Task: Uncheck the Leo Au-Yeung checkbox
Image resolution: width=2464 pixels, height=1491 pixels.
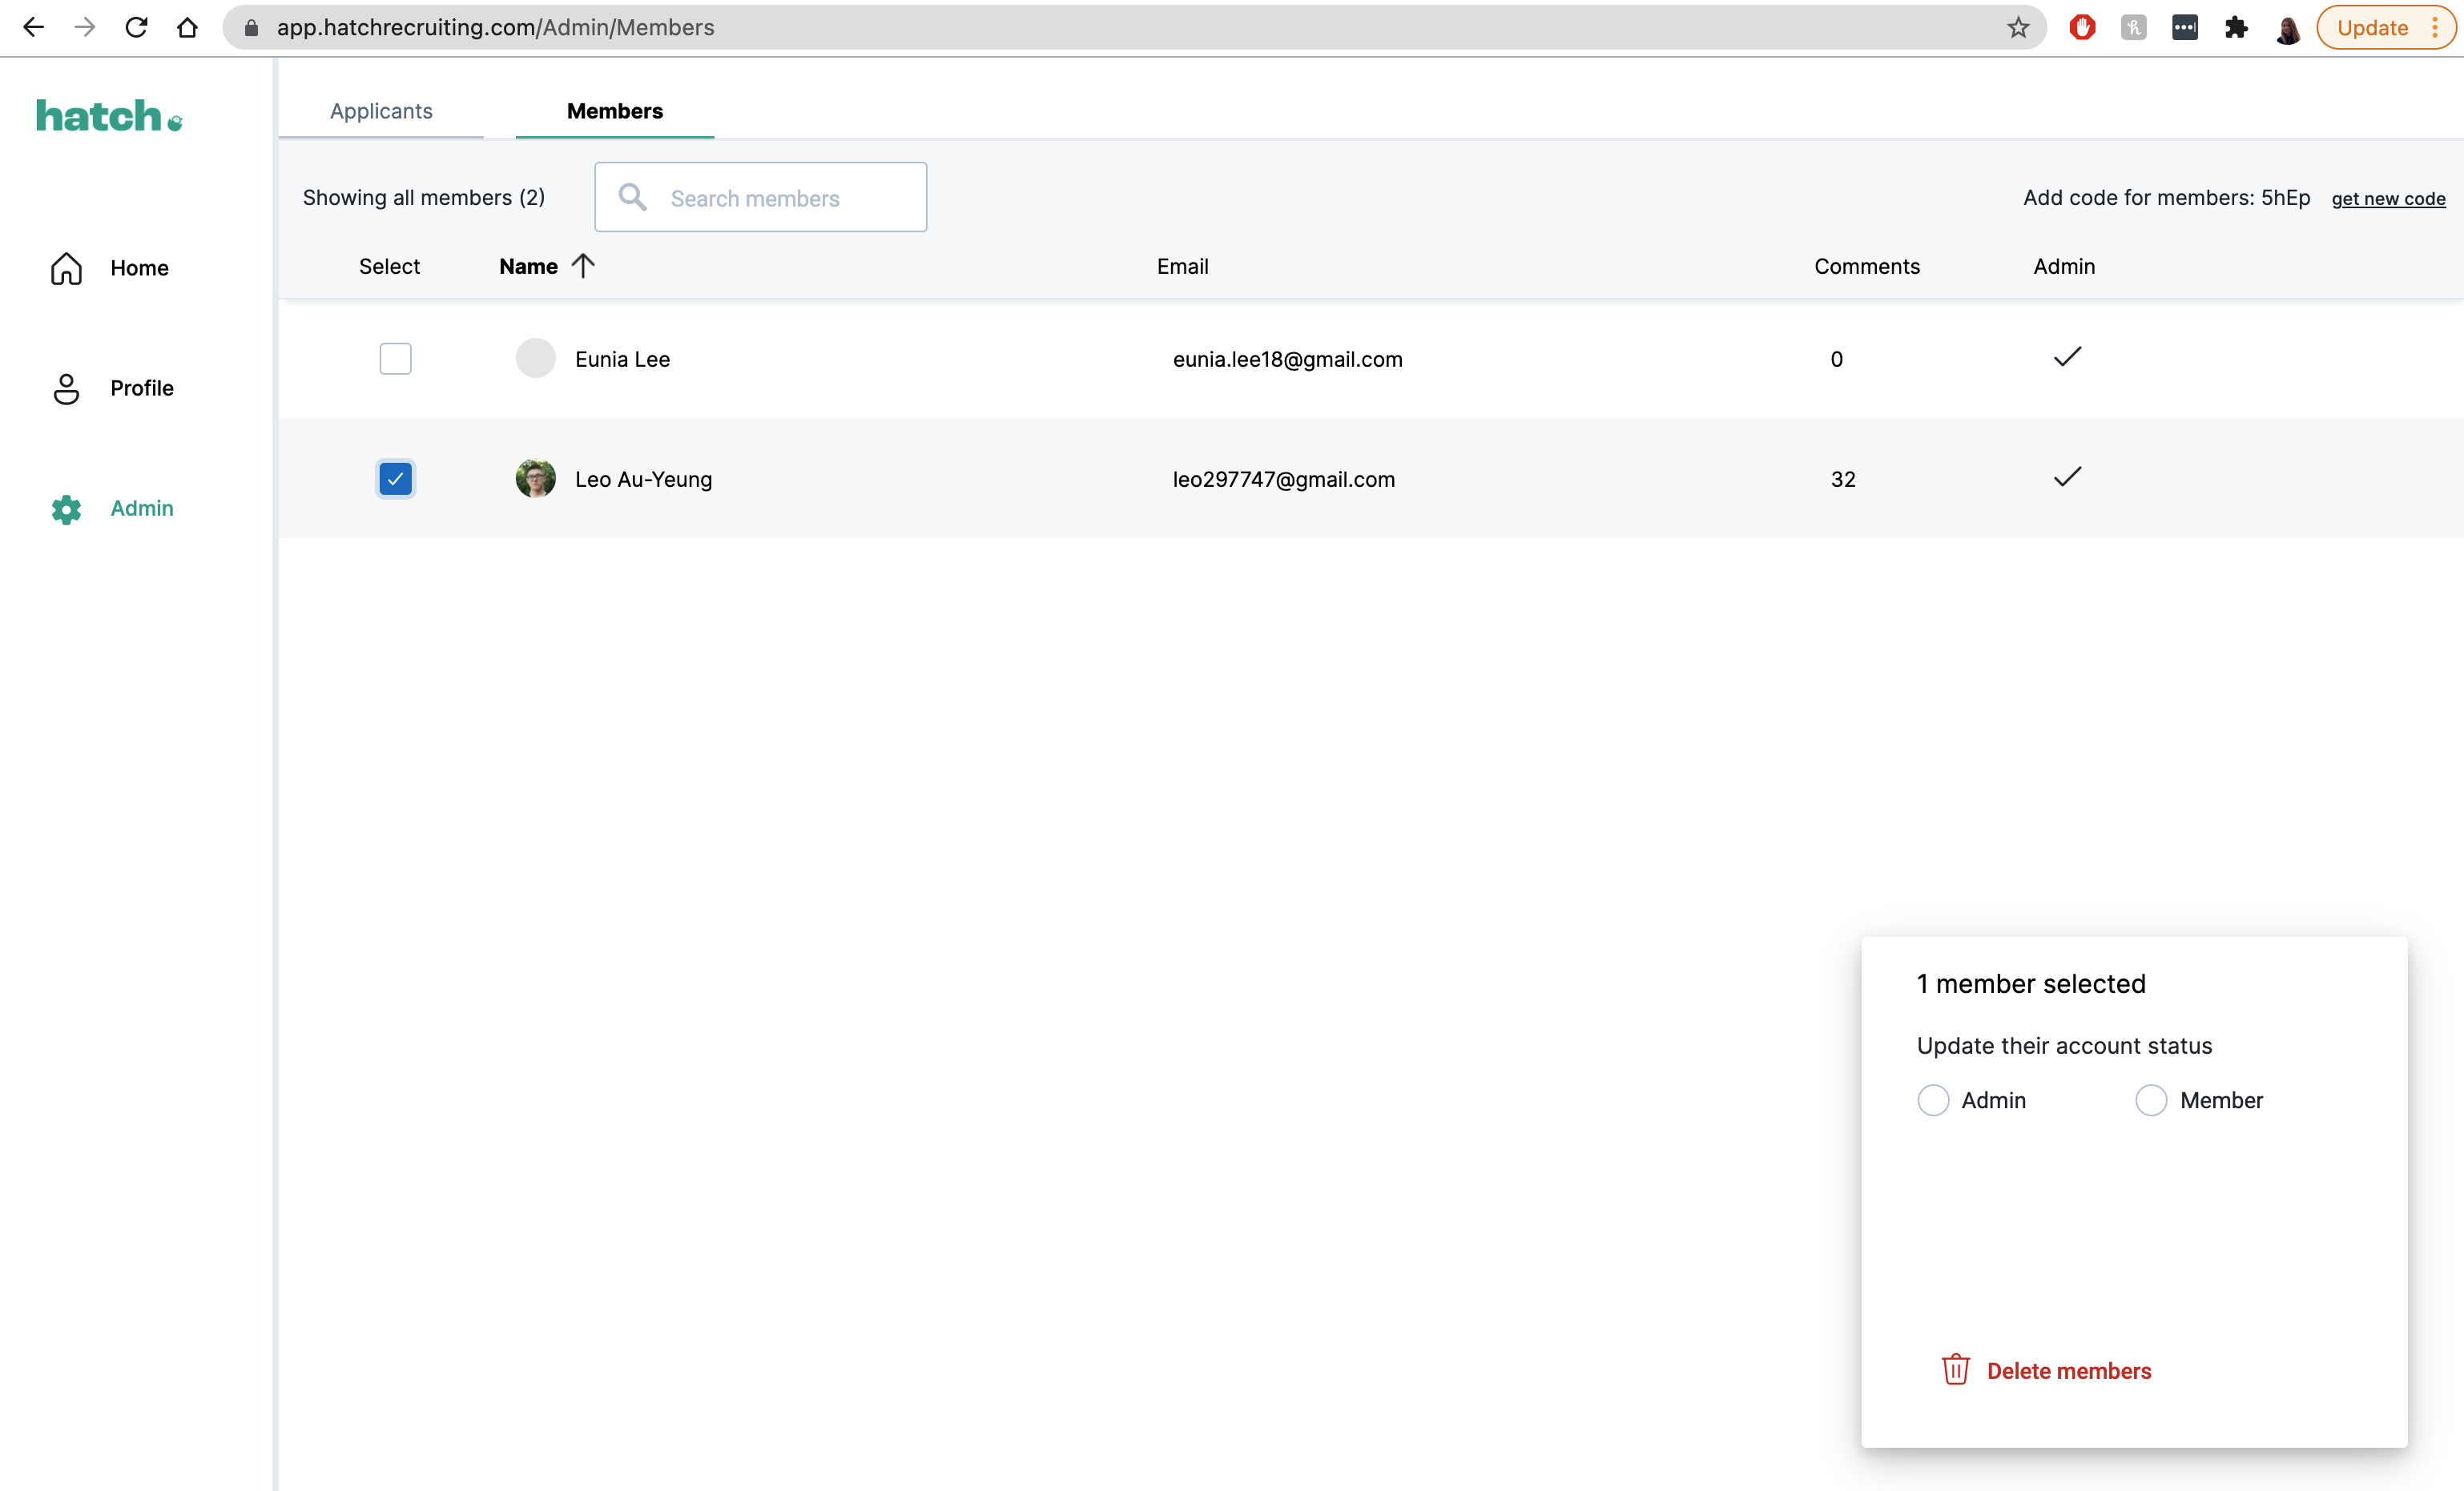Action: tap(395, 479)
